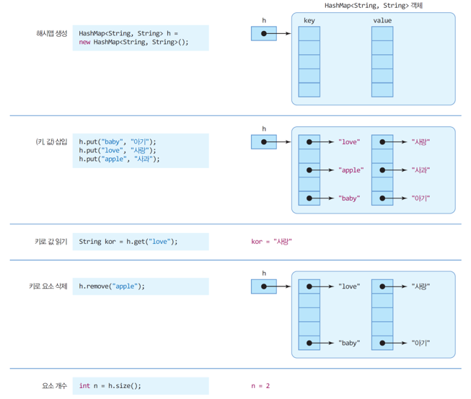The width and height of the screenshot is (471, 399).
Task: Click the h.put insertion code block
Action: [141, 151]
